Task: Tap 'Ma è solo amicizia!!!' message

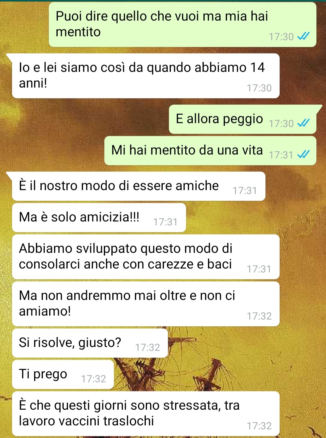Action: click(99, 217)
